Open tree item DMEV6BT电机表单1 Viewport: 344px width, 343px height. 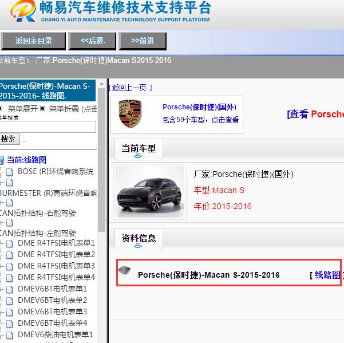53,289
